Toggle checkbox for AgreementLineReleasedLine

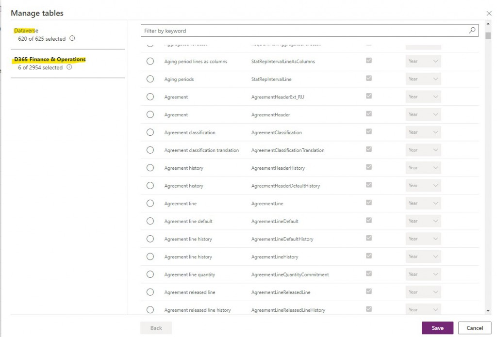click(x=369, y=291)
